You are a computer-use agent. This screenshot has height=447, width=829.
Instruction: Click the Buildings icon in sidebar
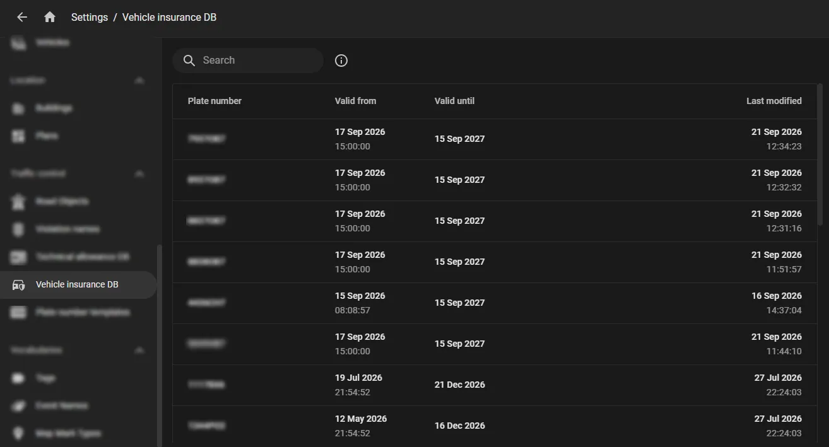pyautogui.click(x=19, y=108)
